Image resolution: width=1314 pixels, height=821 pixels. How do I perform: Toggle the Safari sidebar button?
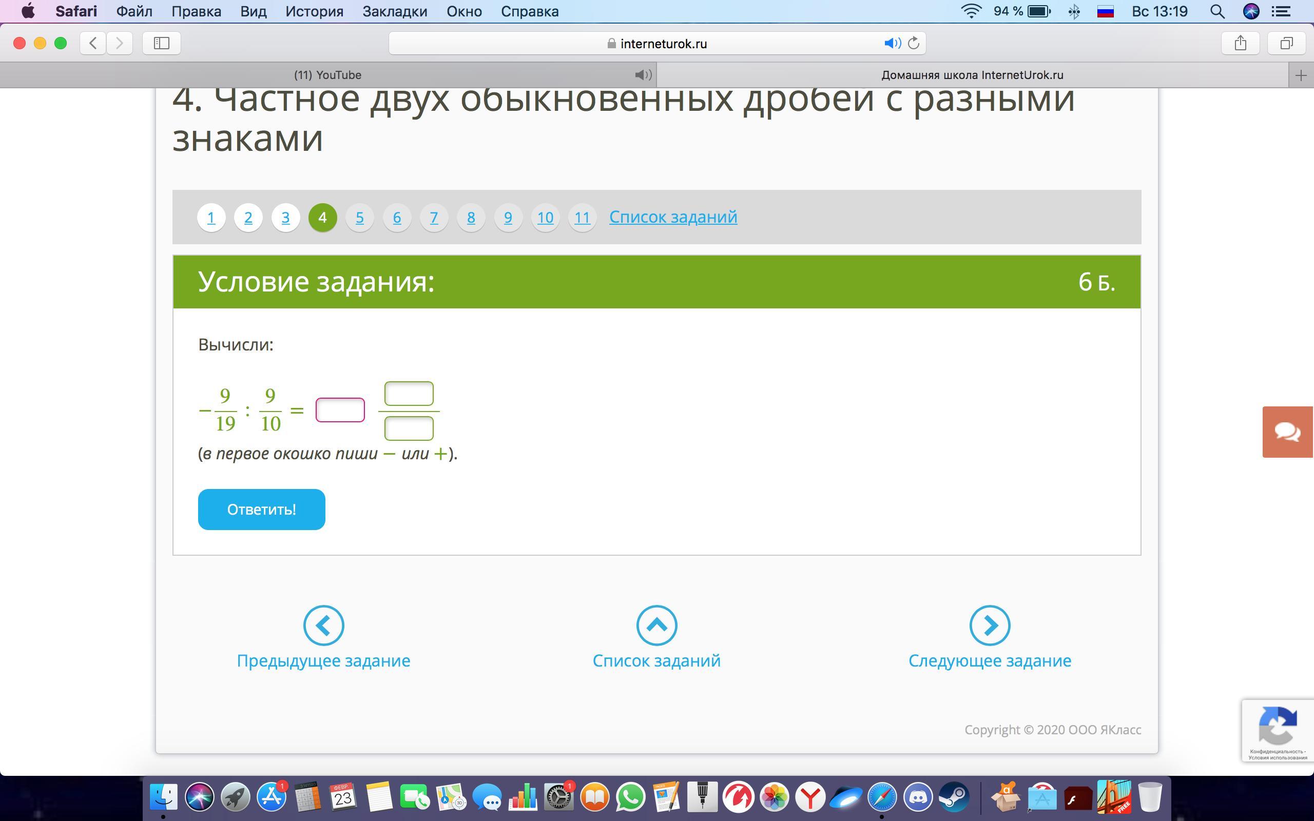[x=161, y=43]
